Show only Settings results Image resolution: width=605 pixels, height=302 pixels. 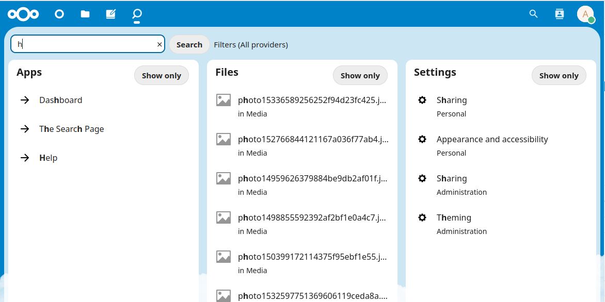[559, 76]
